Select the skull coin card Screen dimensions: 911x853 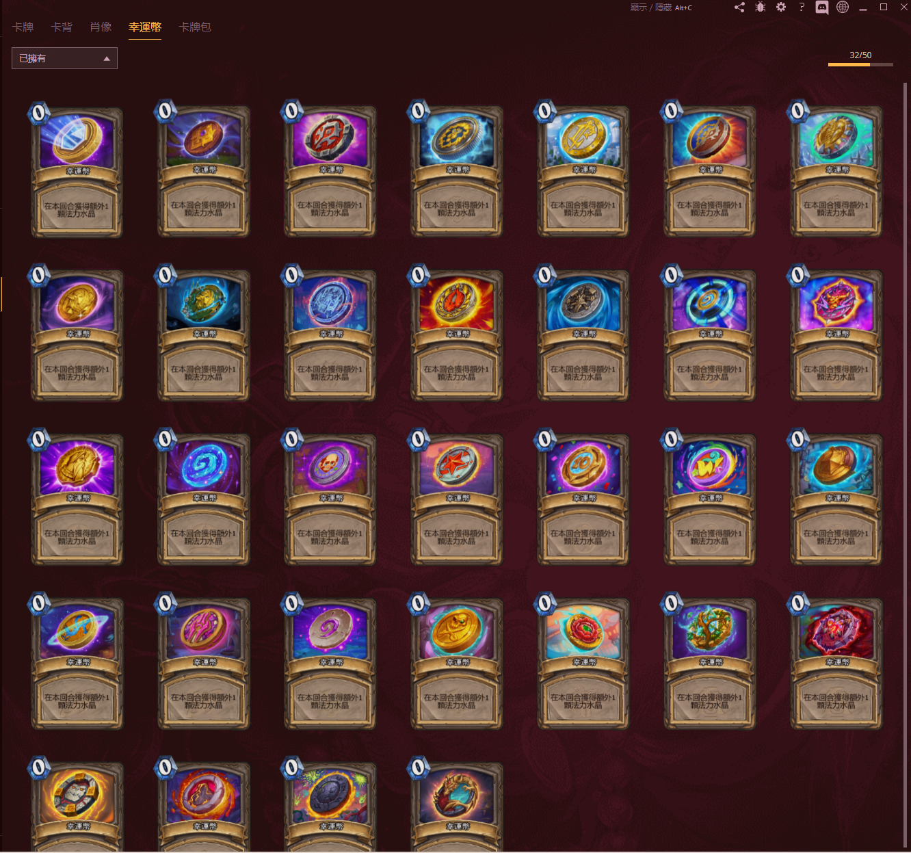click(330, 498)
